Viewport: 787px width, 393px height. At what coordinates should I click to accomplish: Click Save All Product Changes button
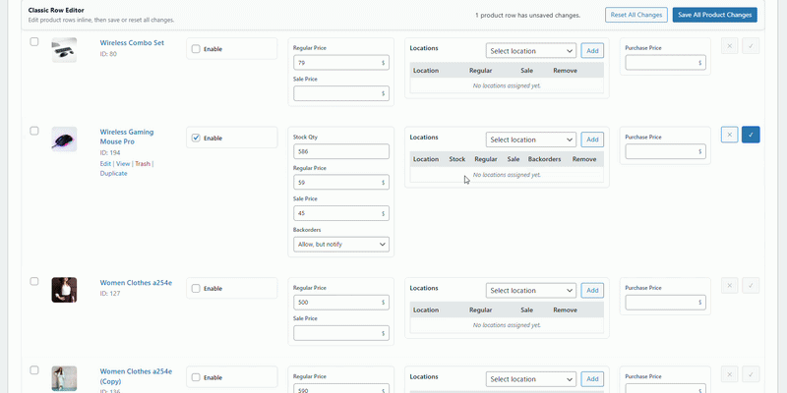point(715,15)
